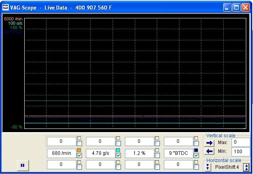253x174 pixels.
Task: Minimize the VAG-Scope window
Action: coord(228,7)
